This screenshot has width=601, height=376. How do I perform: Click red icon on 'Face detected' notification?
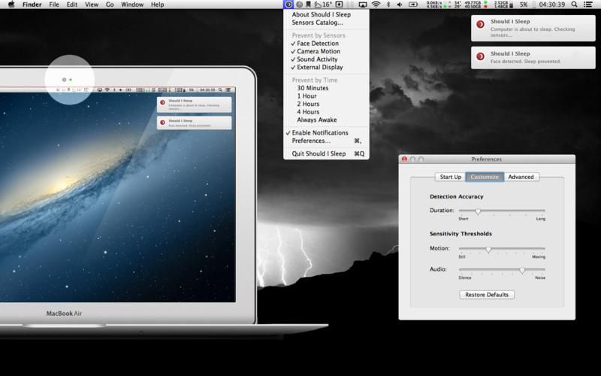click(x=479, y=57)
